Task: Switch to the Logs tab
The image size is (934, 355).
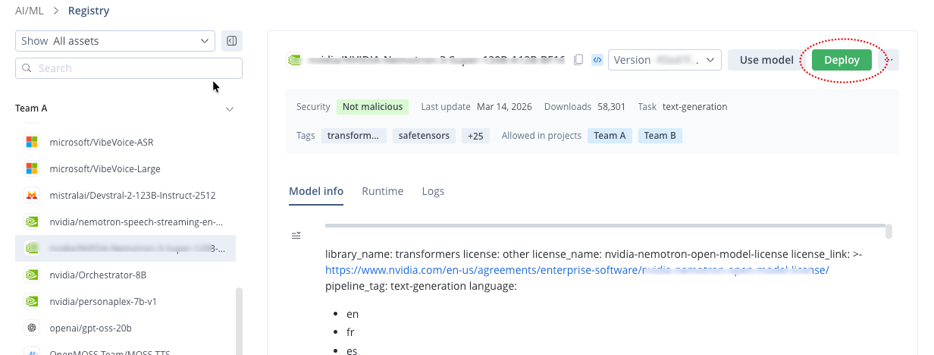Action: (x=433, y=191)
